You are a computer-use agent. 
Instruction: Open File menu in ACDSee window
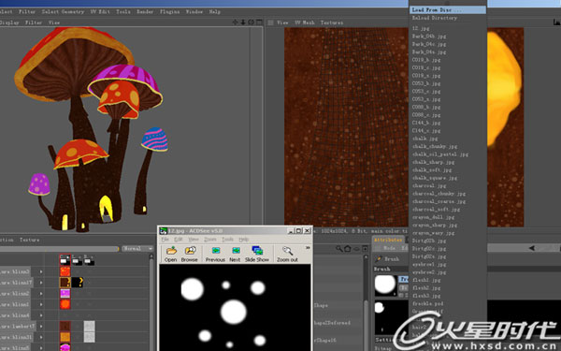click(165, 239)
